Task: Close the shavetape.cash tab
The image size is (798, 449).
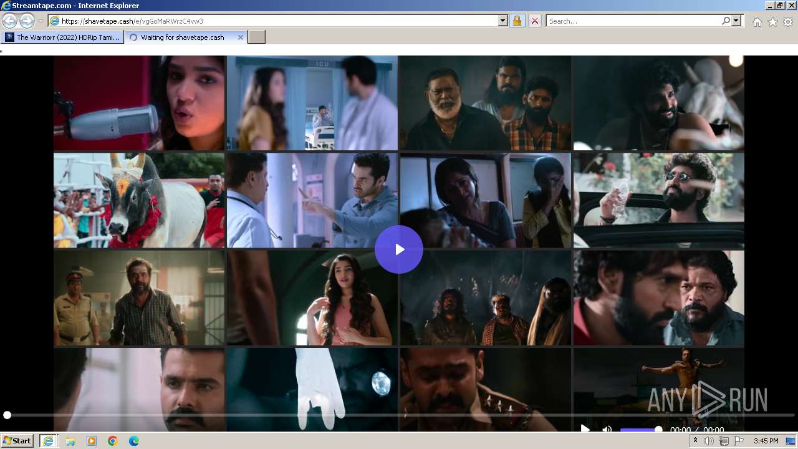Action: coord(241,37)
